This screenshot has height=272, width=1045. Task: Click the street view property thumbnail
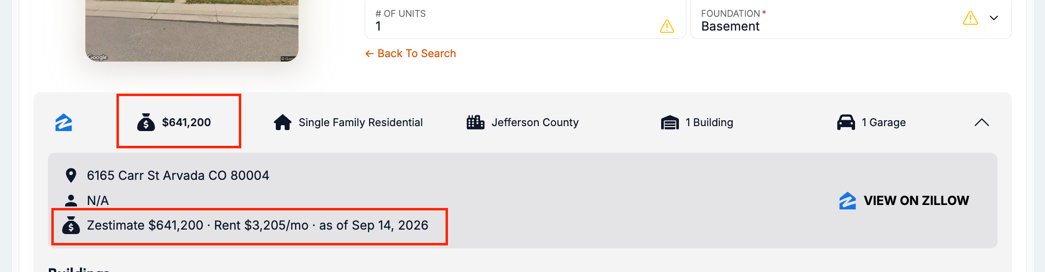pos(192,31)
